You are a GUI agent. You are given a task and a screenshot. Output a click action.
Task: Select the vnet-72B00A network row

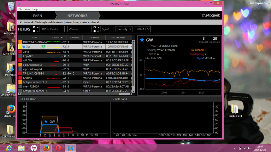point(75,87)
